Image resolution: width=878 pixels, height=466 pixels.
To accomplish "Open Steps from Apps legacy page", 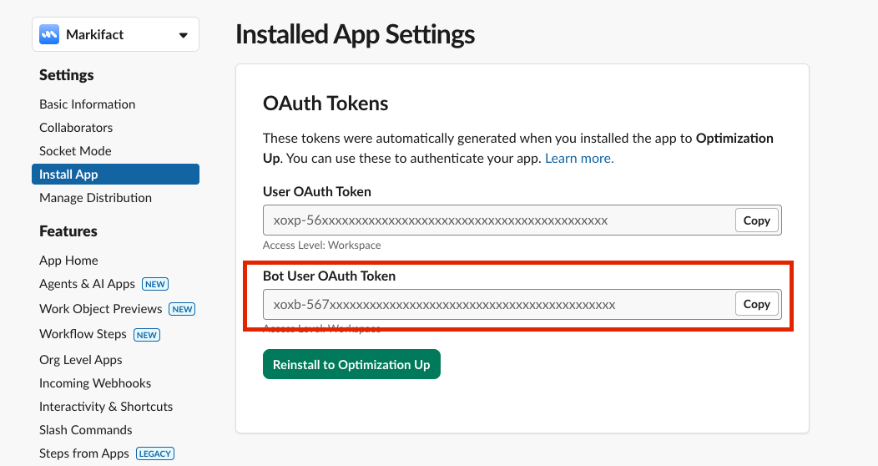I will click(84, 453).
